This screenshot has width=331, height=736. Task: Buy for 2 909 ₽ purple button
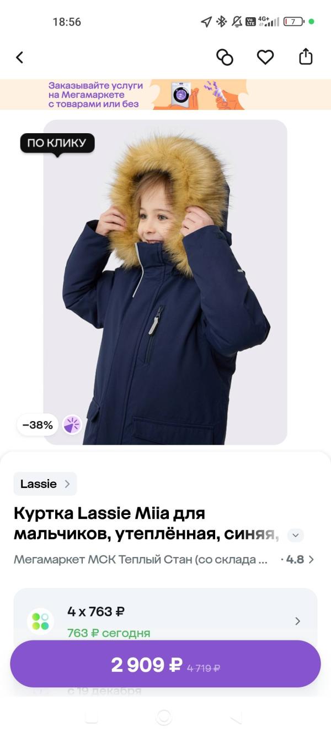pyautogui.click(x=165, y=664)
